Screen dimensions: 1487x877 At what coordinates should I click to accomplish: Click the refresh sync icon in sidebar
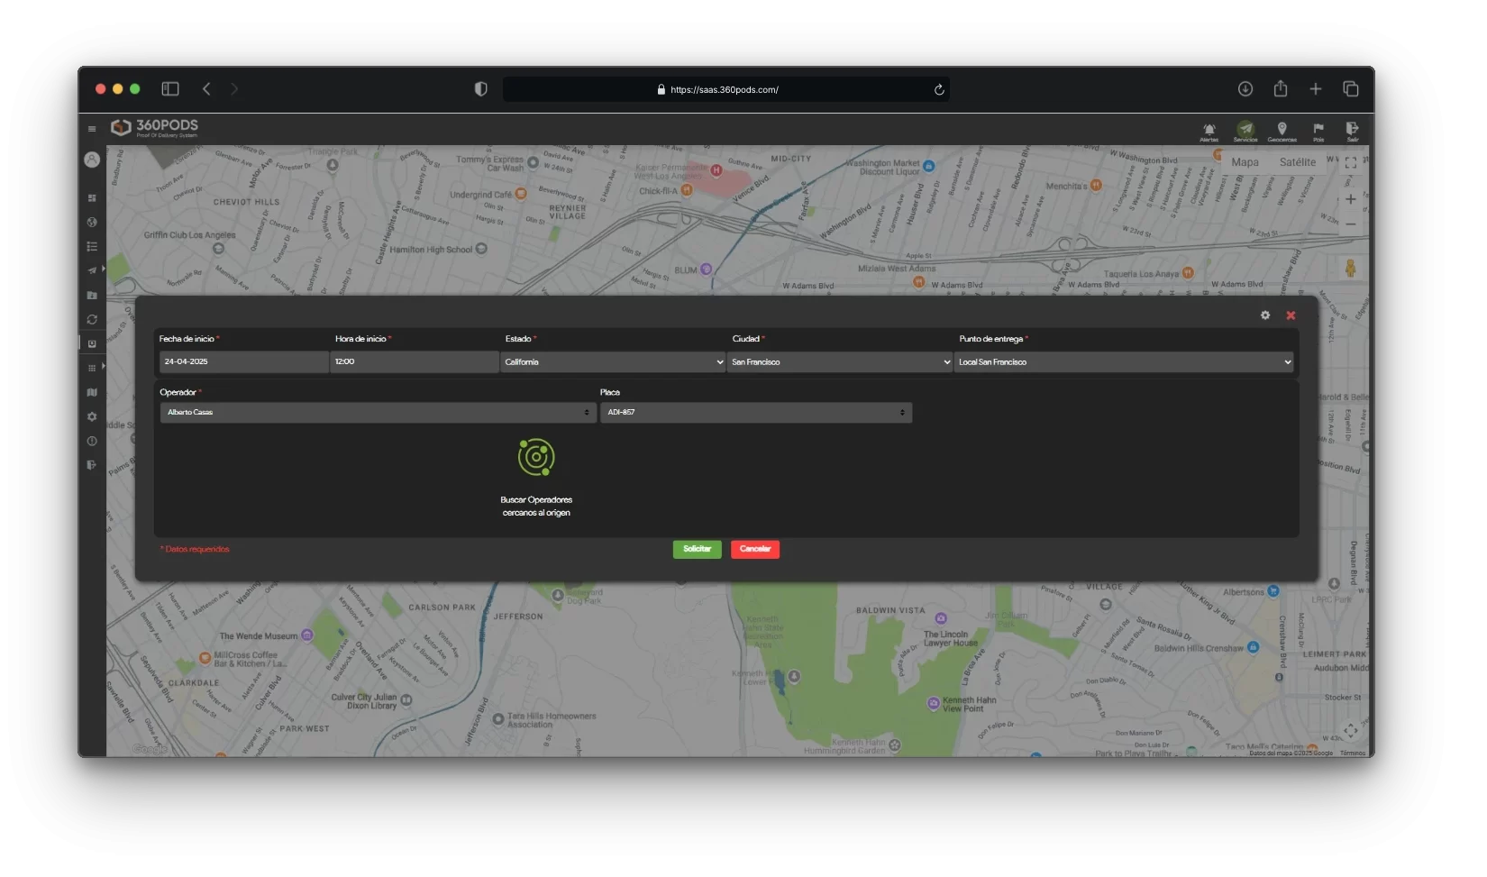tap(92, 319)
